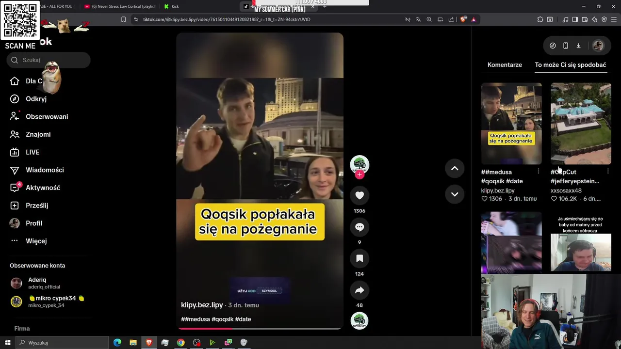Open the Qoqsik popłakała recommended thumbnail
The width and height of the screenshot is (621, 349).
511,124
